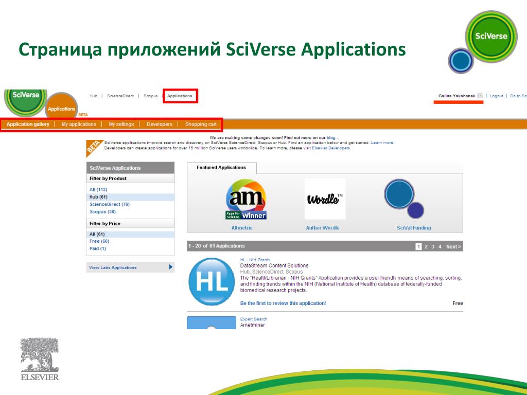
Task: Click the SciVal Funding text link
Action: (414, 228)
